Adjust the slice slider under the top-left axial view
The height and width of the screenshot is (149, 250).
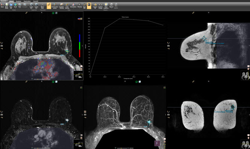tap(39, 79)
